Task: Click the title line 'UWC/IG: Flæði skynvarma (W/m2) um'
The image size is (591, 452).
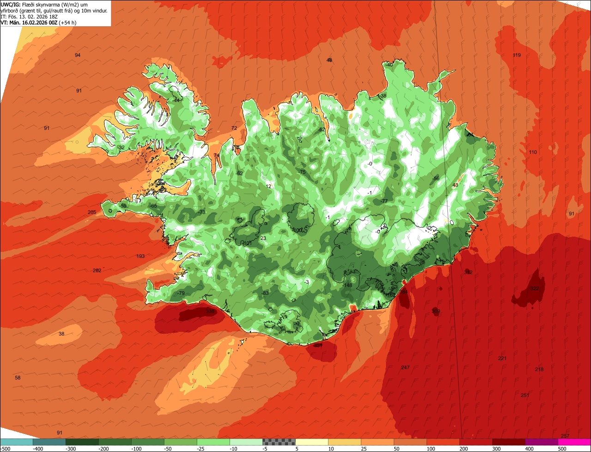Action: pos(44,5)
